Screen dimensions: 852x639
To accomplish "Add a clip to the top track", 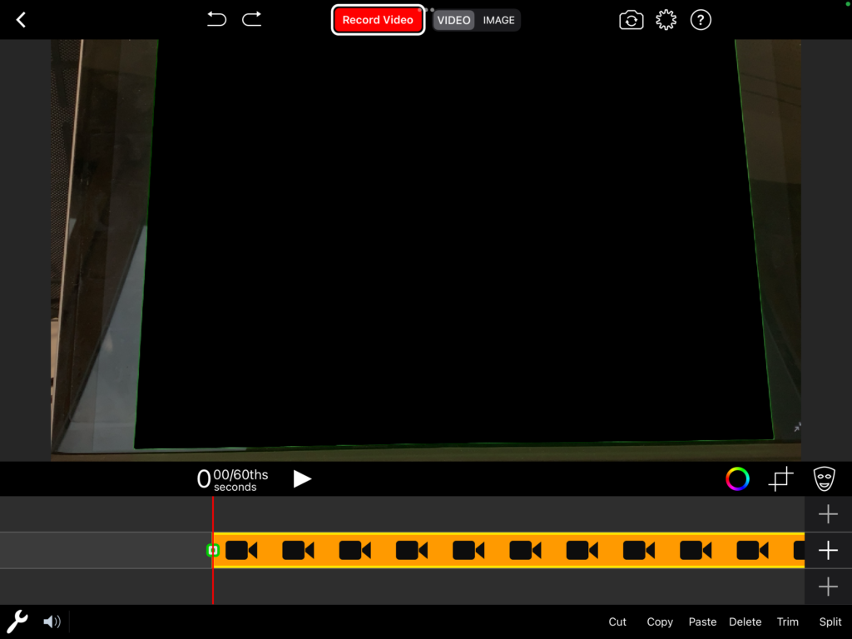I will tap(828, 514).
